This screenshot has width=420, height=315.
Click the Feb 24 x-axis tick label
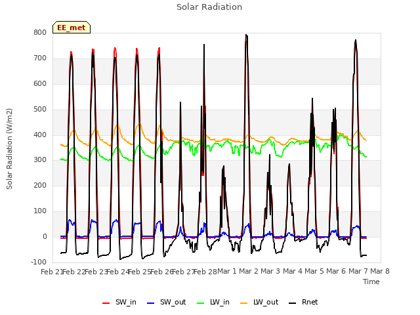[117, 272]
